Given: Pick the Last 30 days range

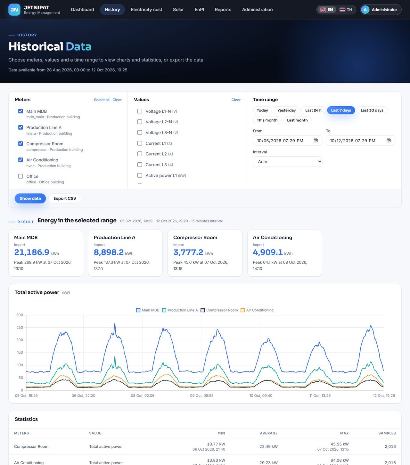Looking at the screenshot, I should (x=372, y=110).
